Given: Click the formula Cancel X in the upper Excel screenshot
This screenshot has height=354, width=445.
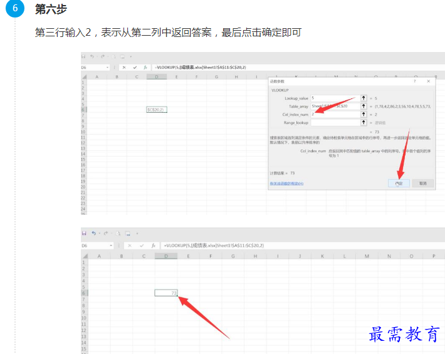Looking at the screenshot, I should pos(124,68).
